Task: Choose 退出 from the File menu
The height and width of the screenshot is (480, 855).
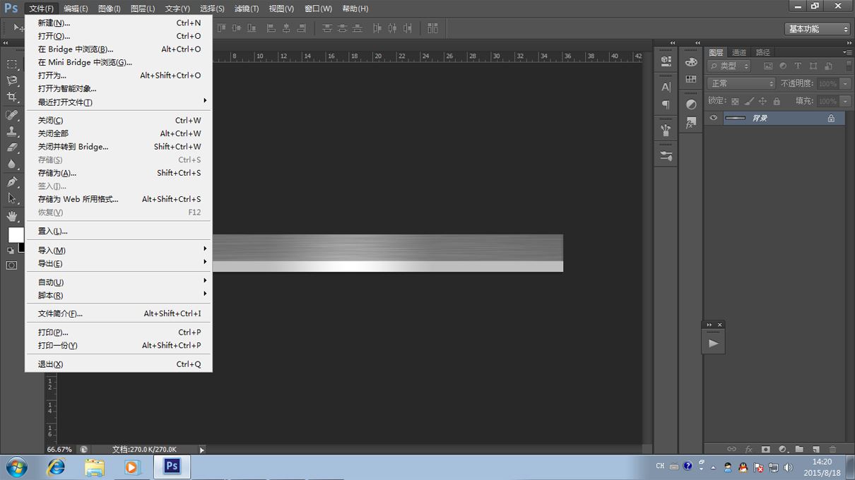Action: coord(118,364)
